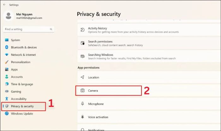Click the Personalization paintbrush icon
The width and height of the screenshot is (221, 131).
[x=7, y=62]
